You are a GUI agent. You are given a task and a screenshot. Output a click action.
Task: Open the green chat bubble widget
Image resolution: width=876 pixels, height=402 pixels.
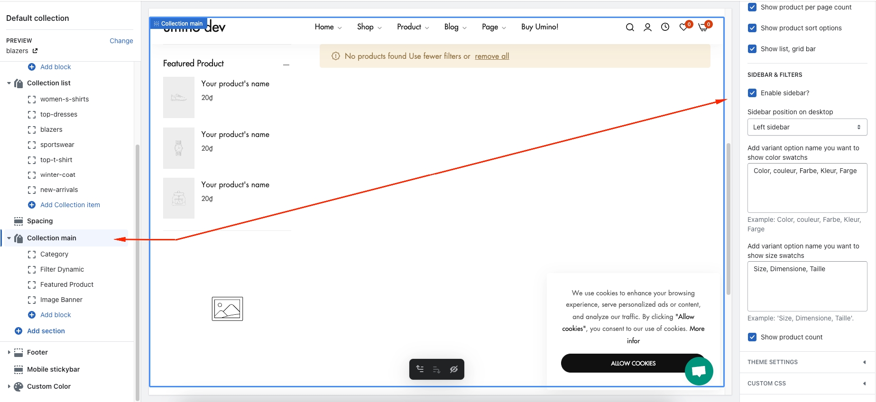point(699,371)
